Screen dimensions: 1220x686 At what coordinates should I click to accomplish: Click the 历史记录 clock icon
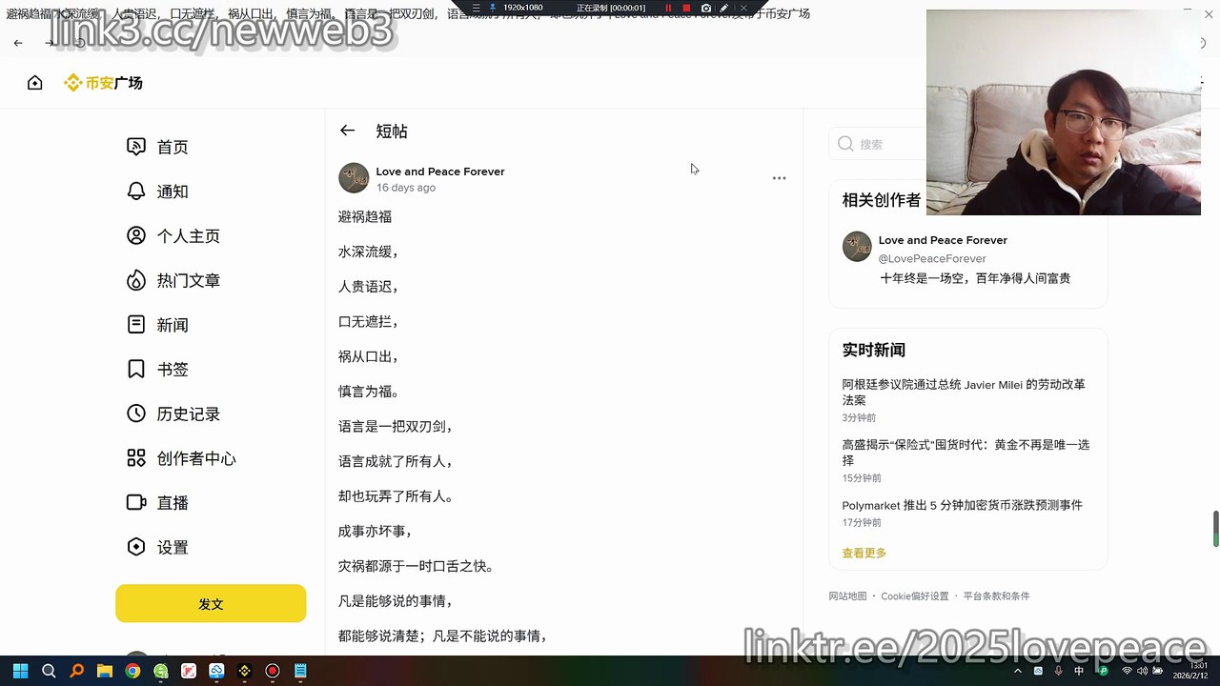136,414
